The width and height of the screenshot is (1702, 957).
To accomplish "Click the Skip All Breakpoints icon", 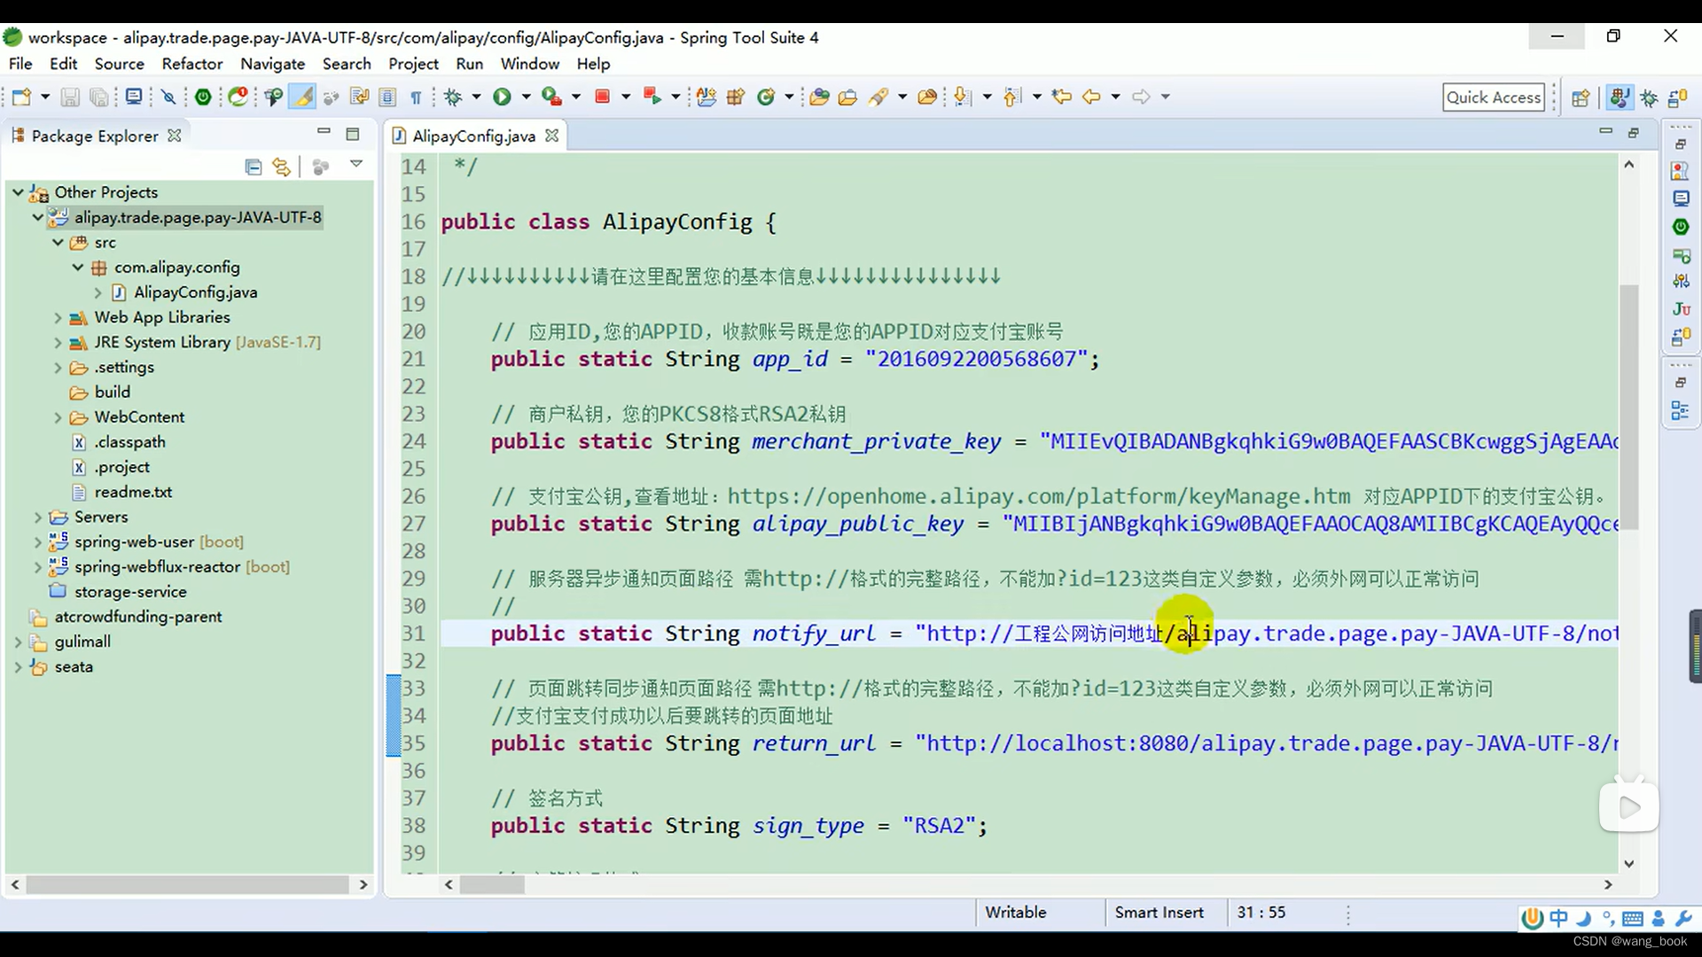I will (168, 97).
